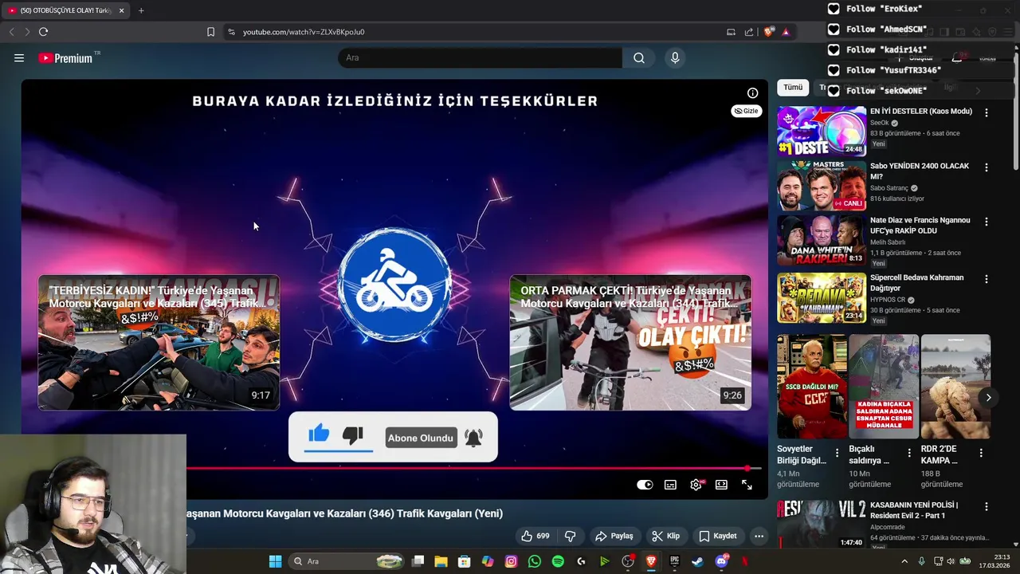Open options for Sovyetler Birliği short
Viewport: 1020px width, 574px height.
(x=837, y=453)
